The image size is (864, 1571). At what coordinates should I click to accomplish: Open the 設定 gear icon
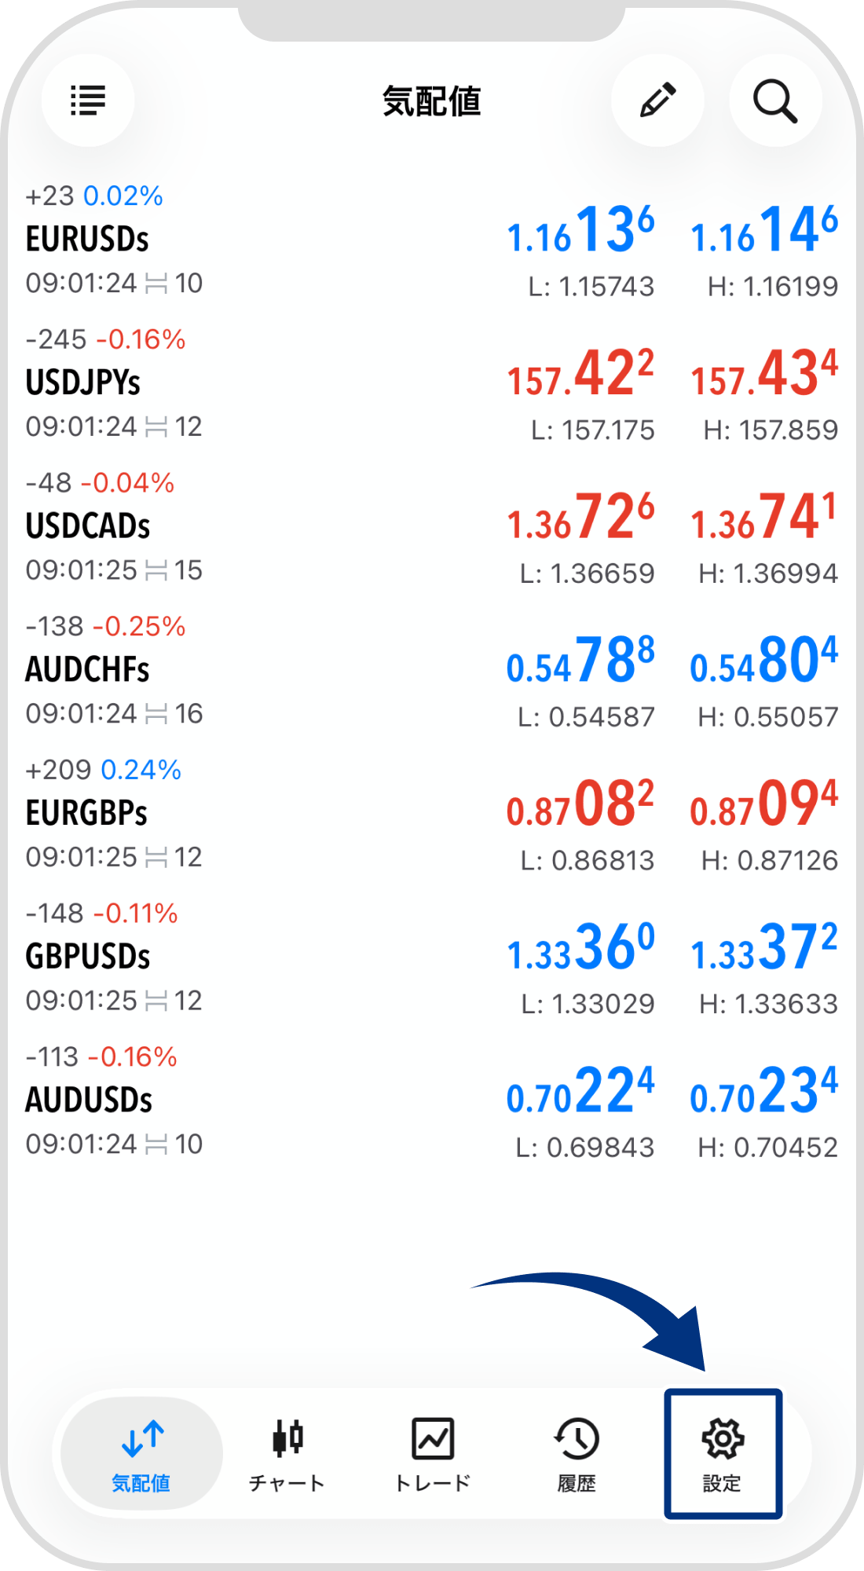[723, 1438]
